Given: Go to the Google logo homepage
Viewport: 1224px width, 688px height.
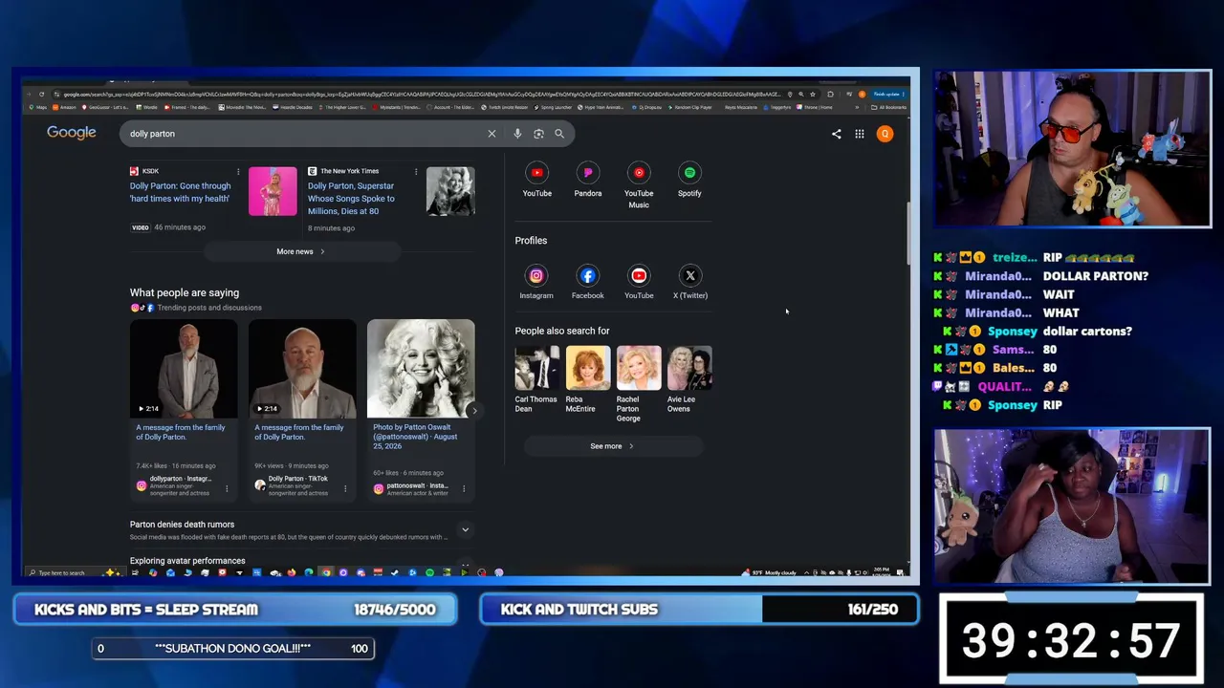Looking at the screenshot, I should (72, 133).
